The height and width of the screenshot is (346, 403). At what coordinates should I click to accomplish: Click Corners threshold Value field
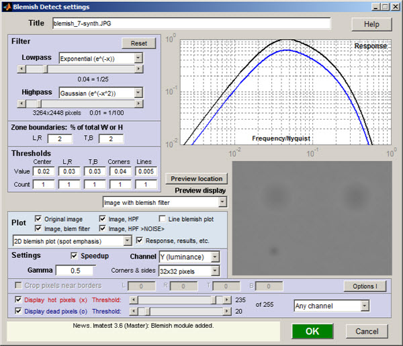pyautogui.click(x=120, y=171)
